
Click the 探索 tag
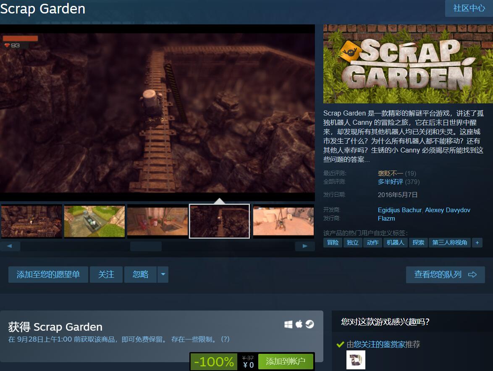pyautogui.click(x=418, y=242)
